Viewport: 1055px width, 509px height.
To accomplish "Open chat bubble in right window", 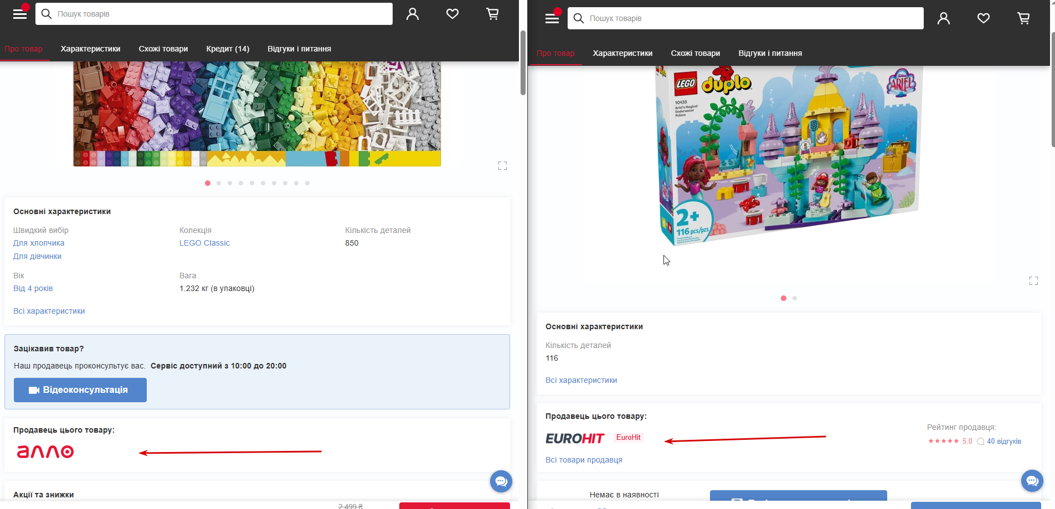I will coord(1032,481).
